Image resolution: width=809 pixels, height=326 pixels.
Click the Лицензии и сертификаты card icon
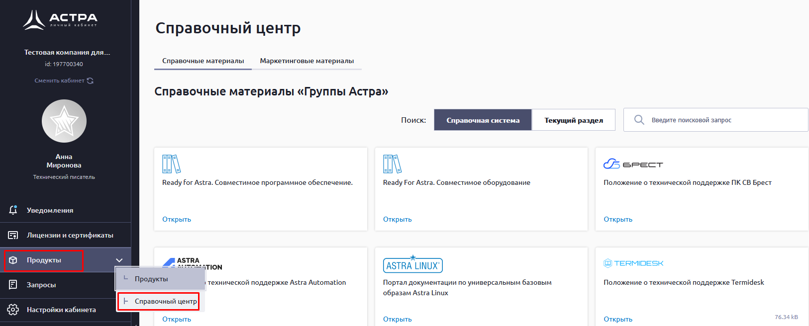13,235
